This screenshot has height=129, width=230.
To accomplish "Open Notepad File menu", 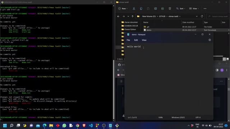I will [x=128, y=40].
